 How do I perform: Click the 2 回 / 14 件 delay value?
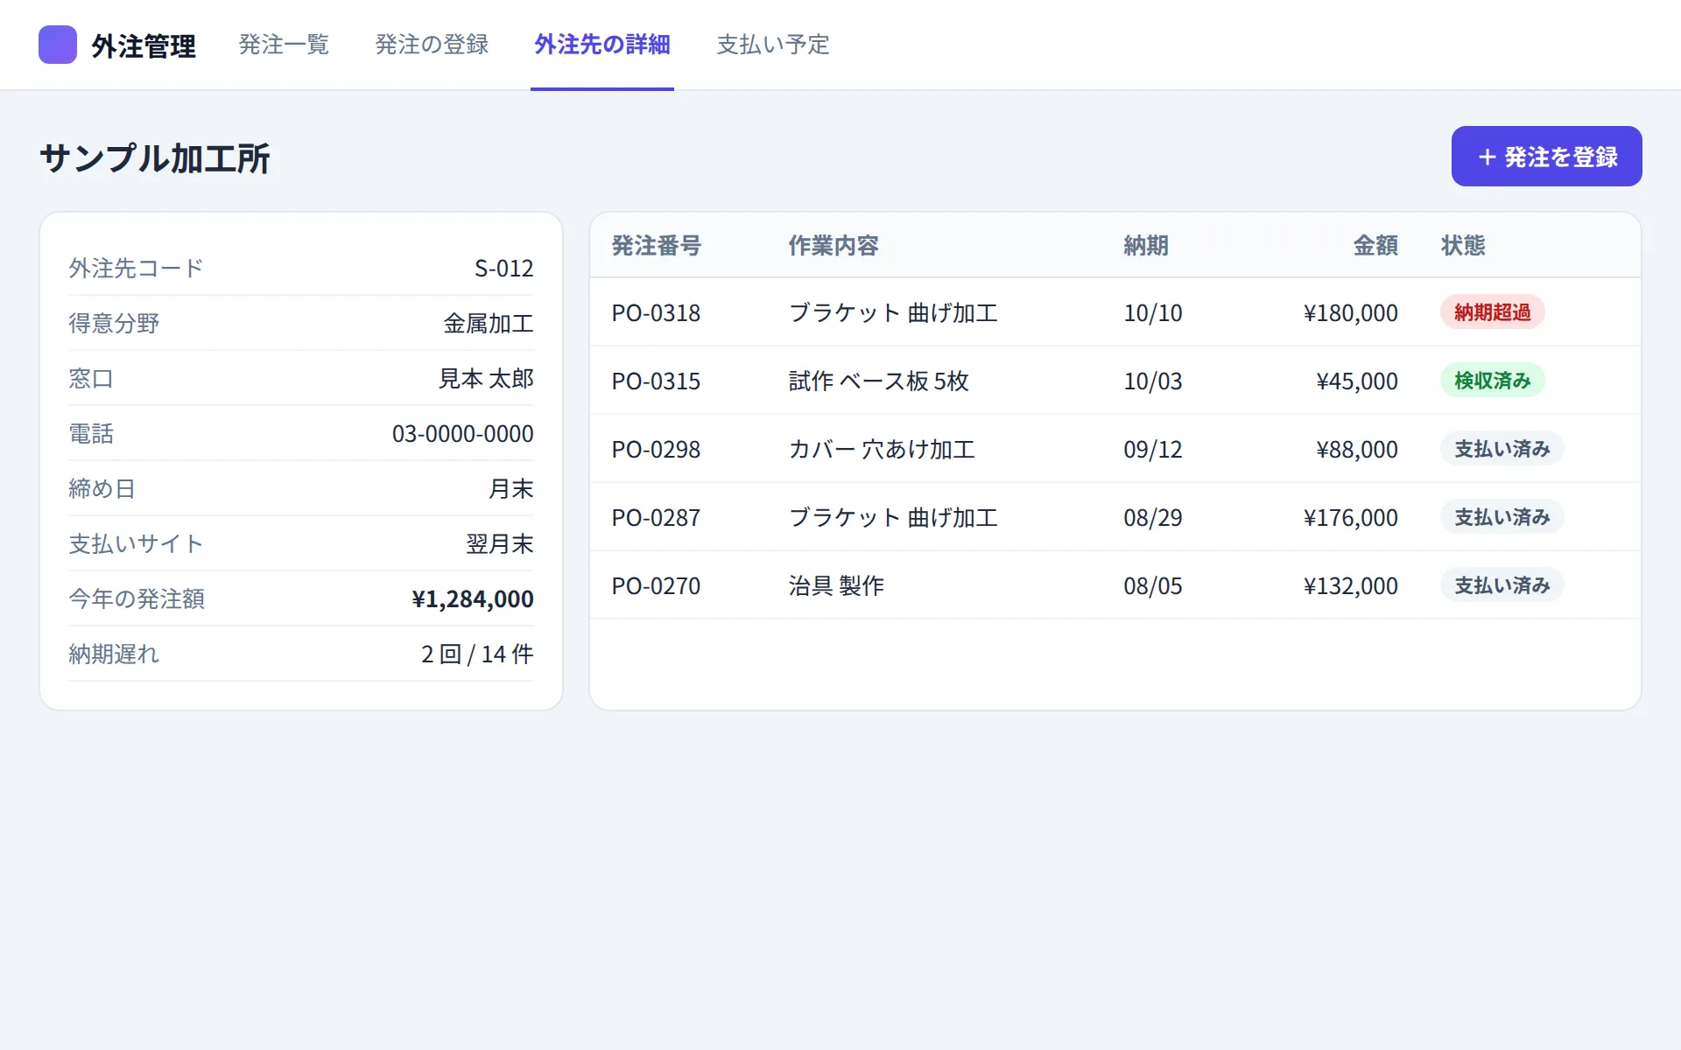point(477,654)
